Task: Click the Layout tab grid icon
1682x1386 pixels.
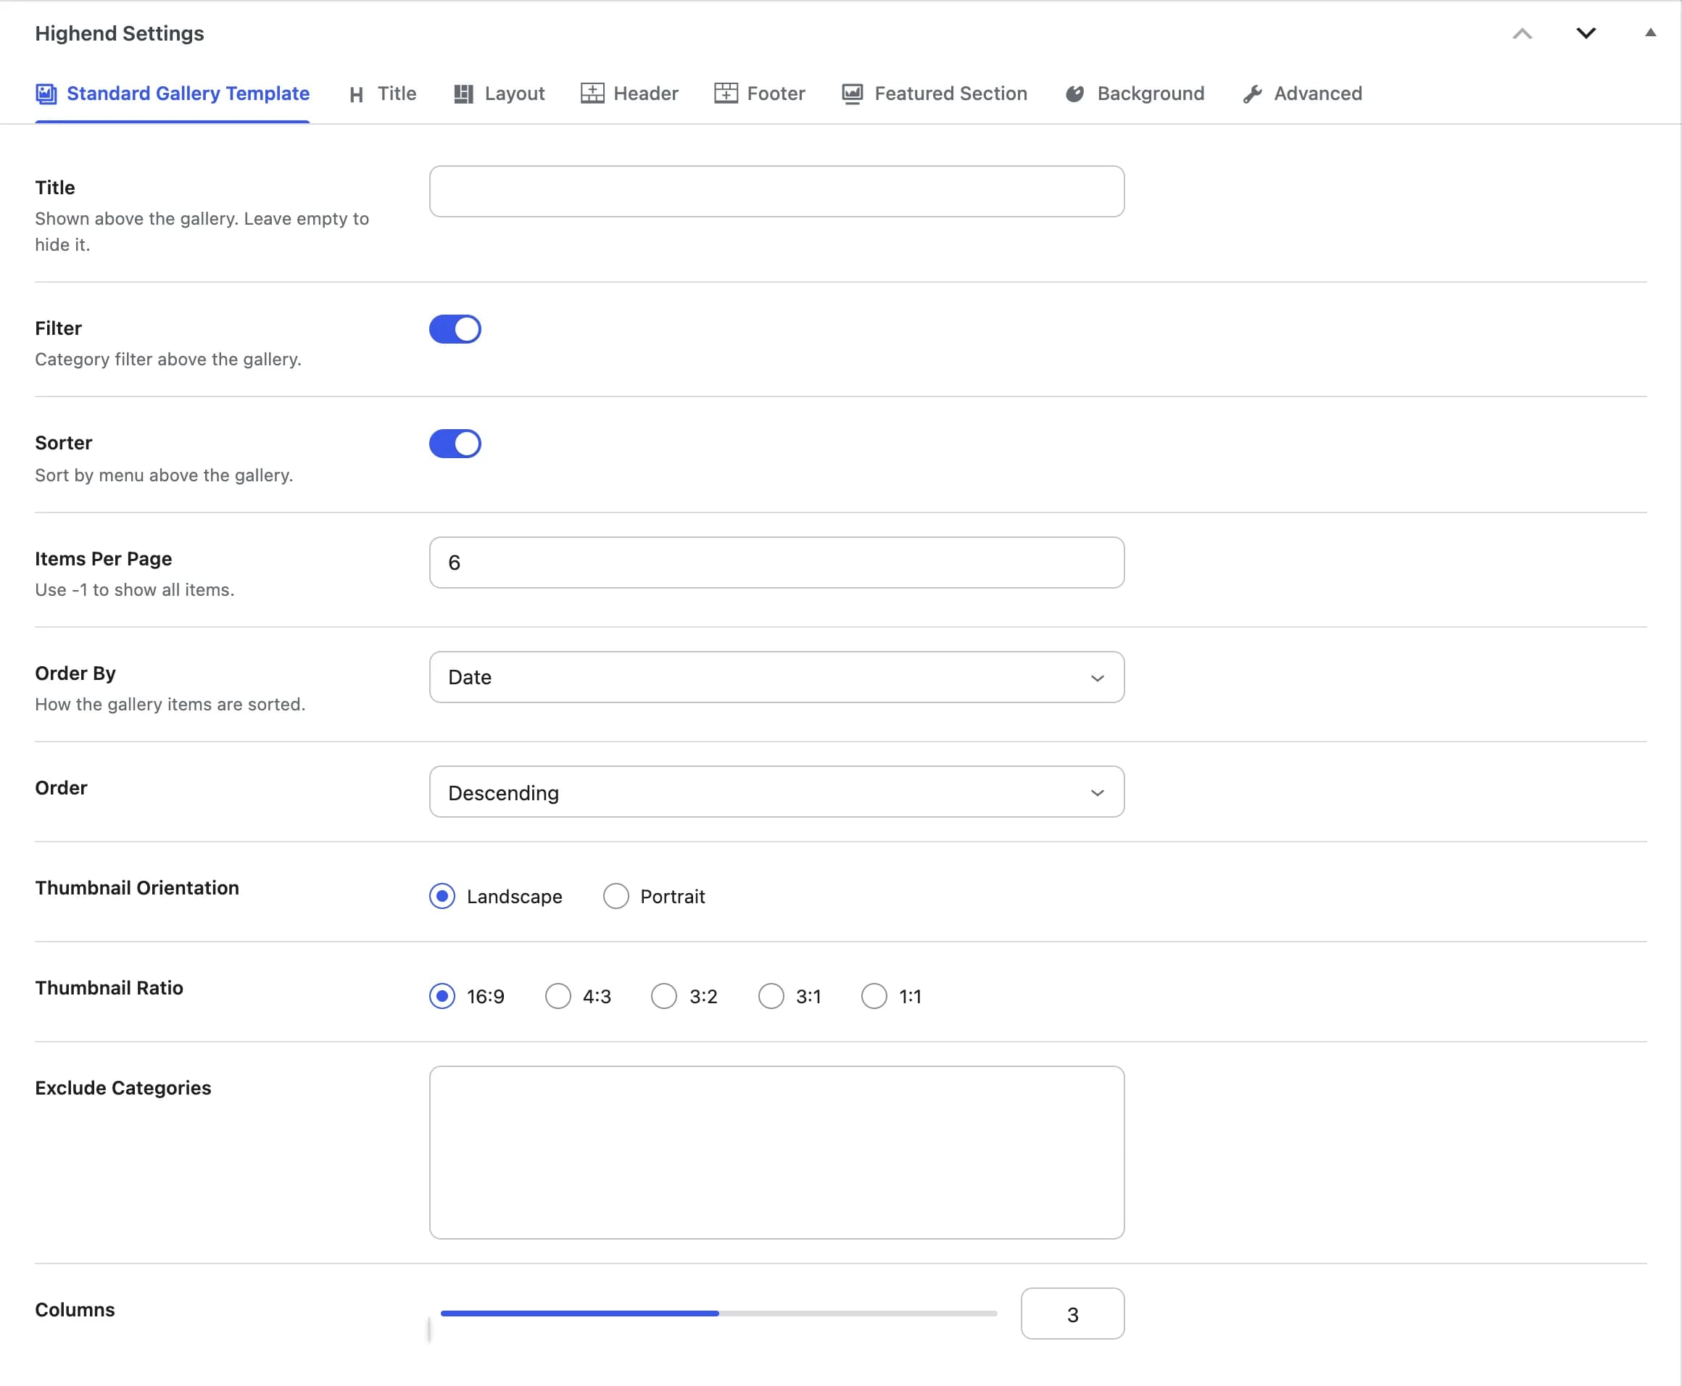Action: click(463, 94)
